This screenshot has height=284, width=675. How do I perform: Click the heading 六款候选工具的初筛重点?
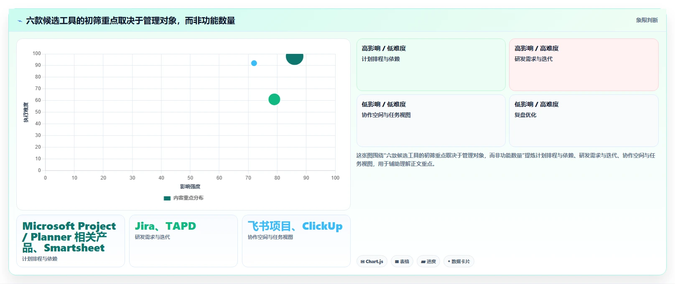pos(130,20)
